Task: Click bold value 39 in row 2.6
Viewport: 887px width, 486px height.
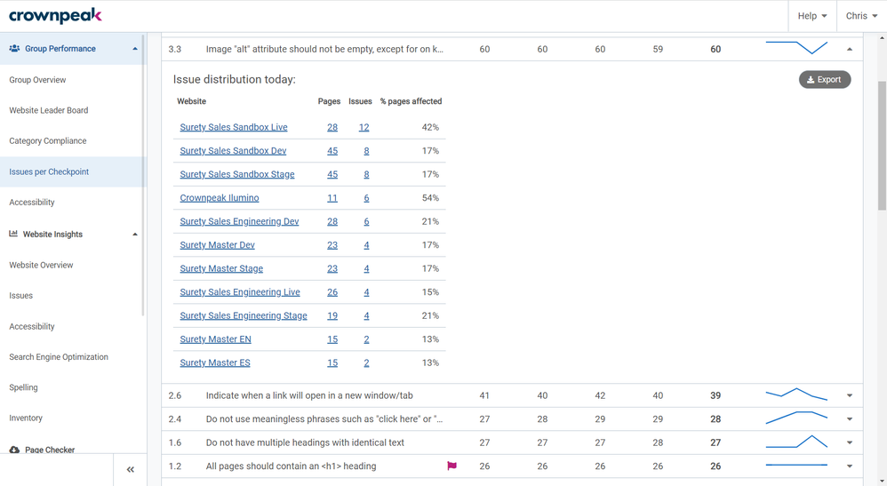Action: point(715,395)
